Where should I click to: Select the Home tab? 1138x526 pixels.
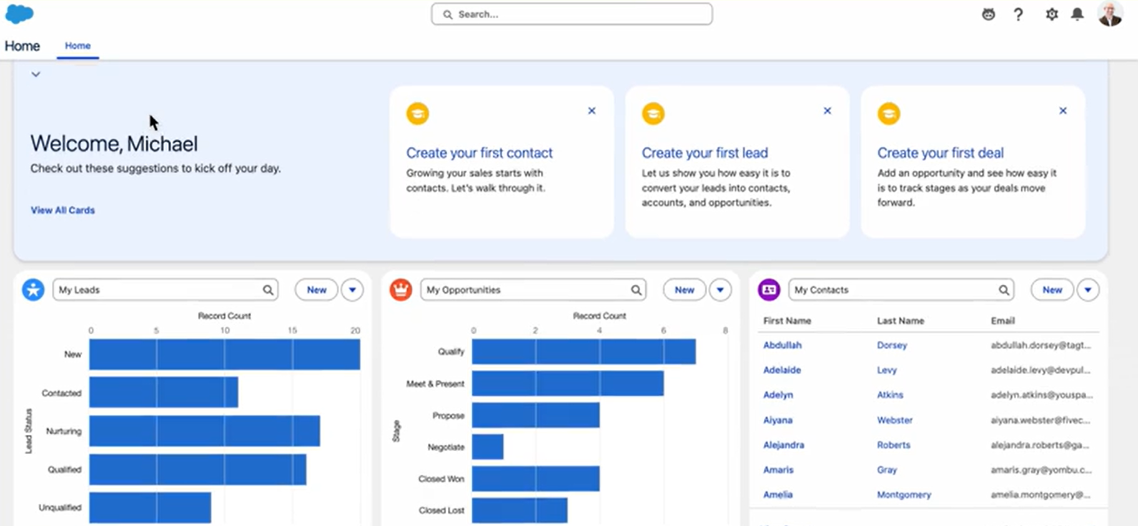tap(77, 46)
